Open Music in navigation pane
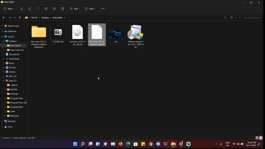 (12, 63)
